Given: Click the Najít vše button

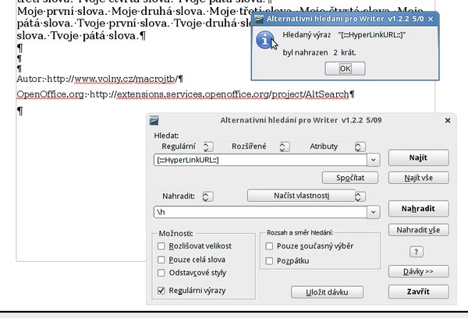Looking at the screenshot, I should click(418, 178).
